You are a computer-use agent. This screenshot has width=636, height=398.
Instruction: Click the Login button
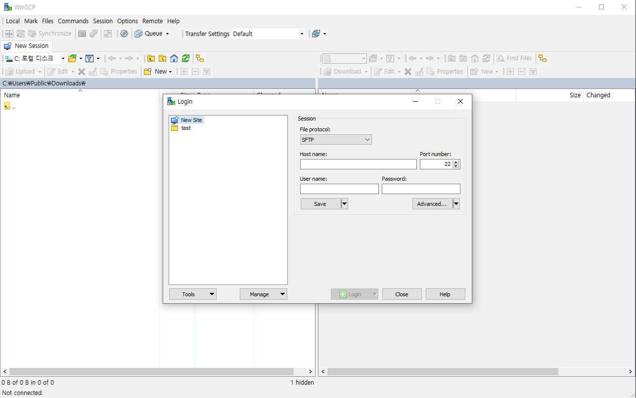351,294
